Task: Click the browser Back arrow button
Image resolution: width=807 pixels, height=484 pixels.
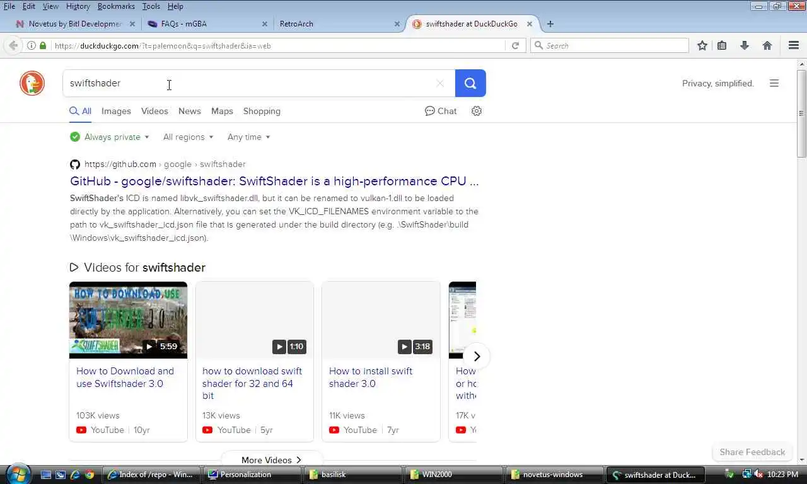Action: coord(13,45)
